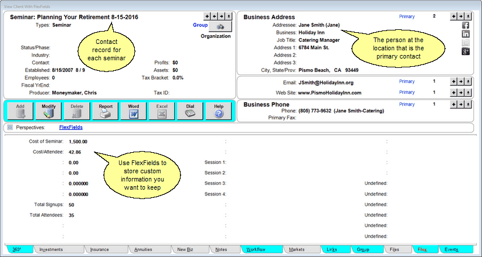The width and height of the screenshot is (482, 257).
Task: Click the plus/minus button on Business Phone header
Action: (x=467, y=104)
